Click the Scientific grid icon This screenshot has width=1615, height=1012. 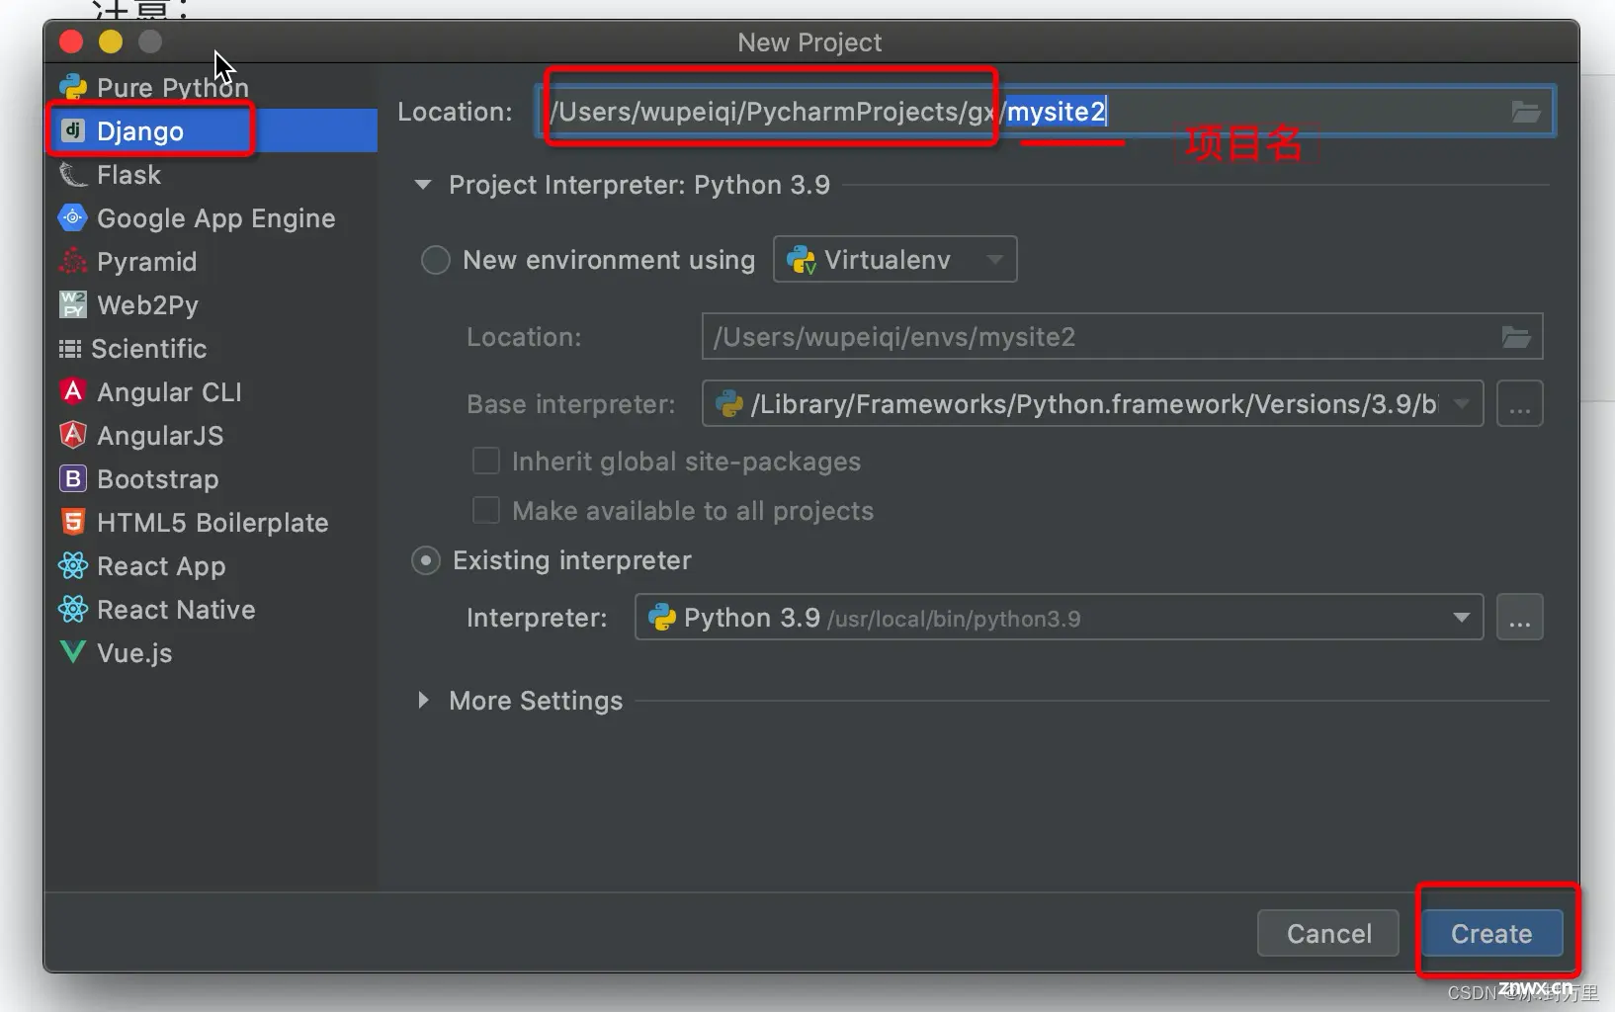point(70,349)
